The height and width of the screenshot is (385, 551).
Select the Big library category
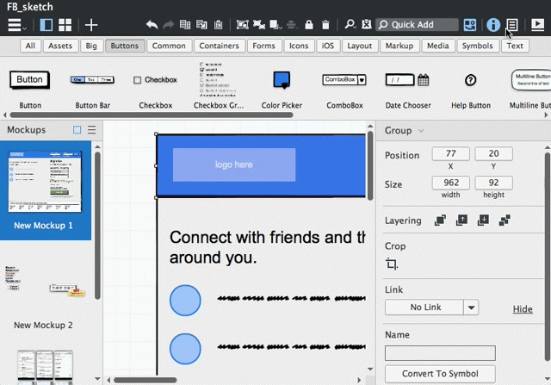[x=91, y=46]
